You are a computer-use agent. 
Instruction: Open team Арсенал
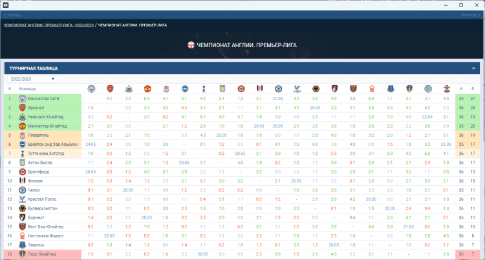[x=36, y=108]
